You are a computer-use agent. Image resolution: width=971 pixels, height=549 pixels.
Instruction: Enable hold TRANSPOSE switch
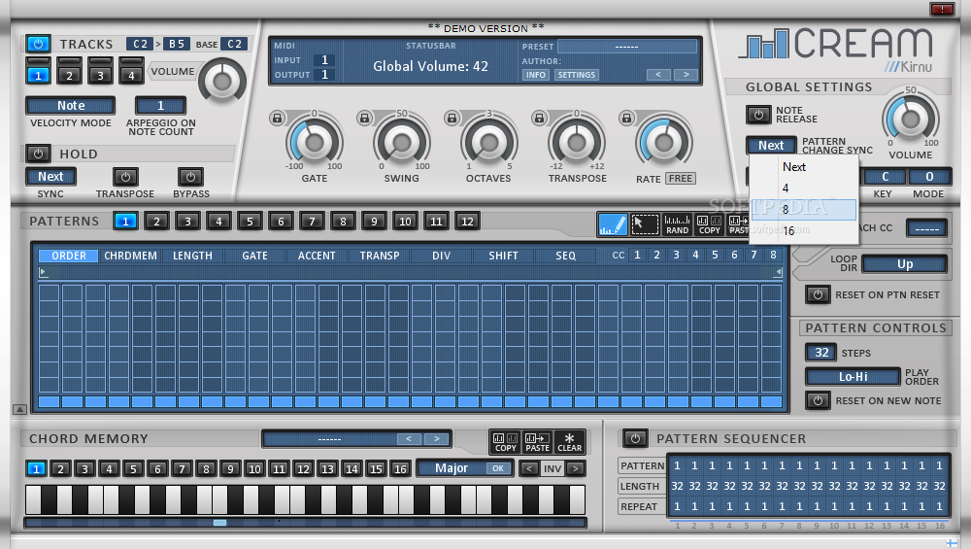pyautogui.click(x=125, y=177)
